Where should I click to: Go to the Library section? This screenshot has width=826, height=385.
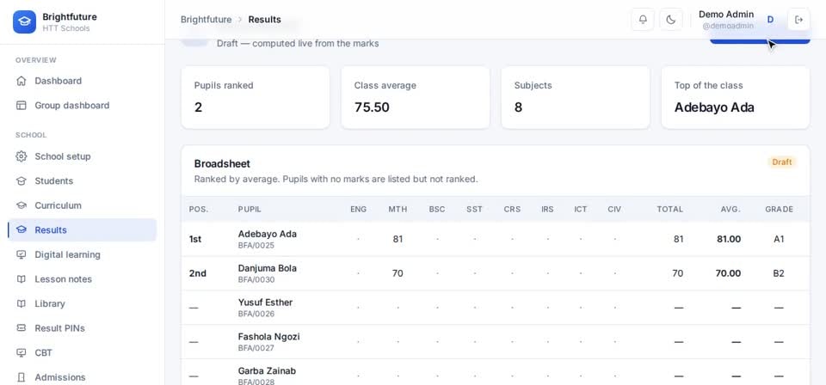(x=83, y=303)
